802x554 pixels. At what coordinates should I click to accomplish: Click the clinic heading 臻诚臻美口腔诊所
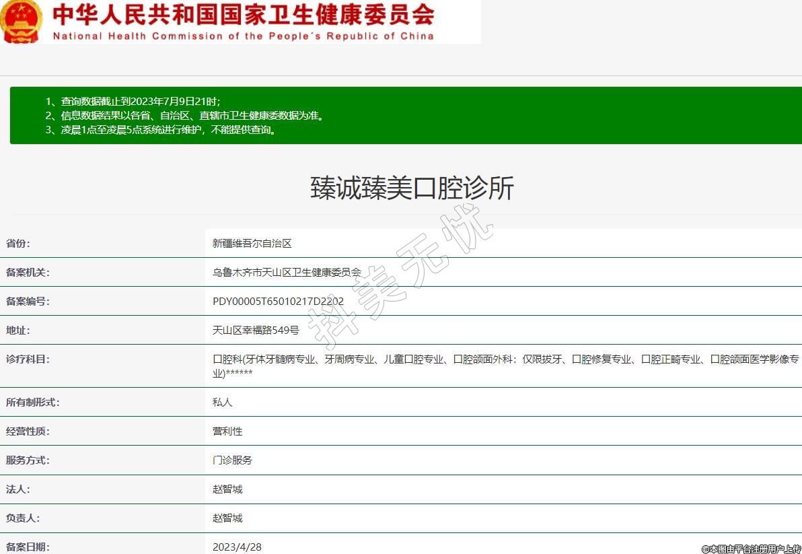click(x=412, y=188)
